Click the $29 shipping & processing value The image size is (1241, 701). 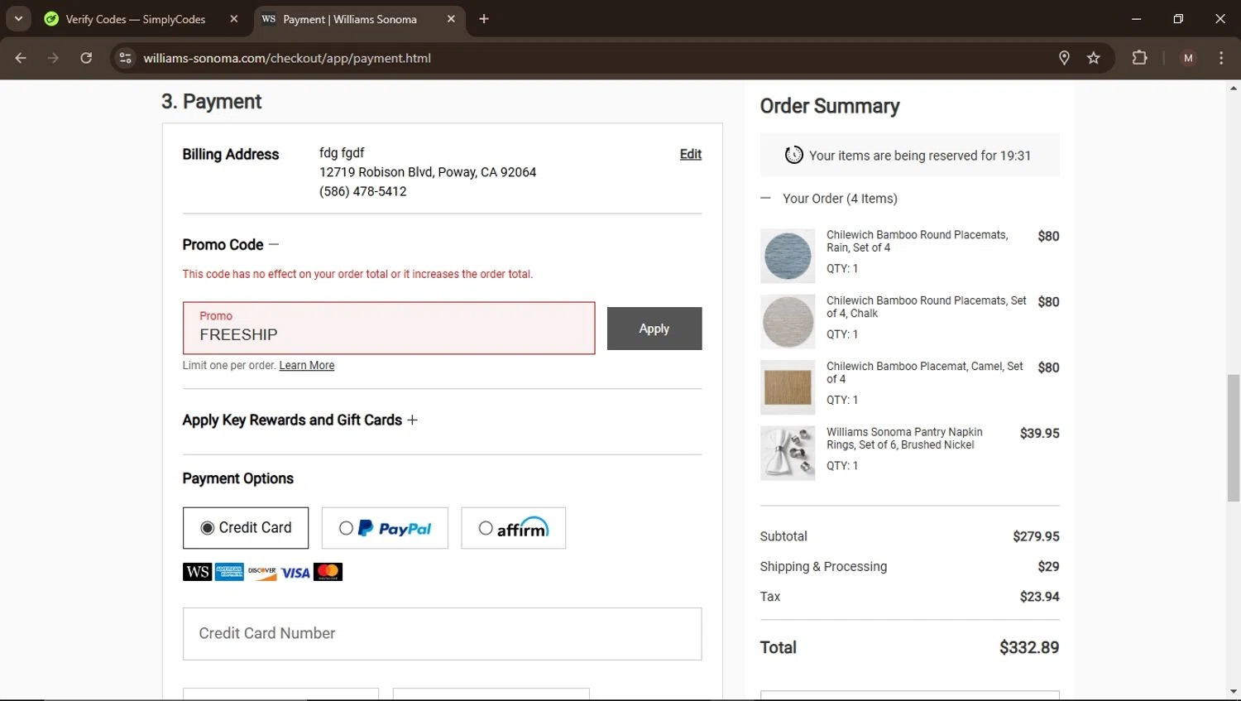1048,566
